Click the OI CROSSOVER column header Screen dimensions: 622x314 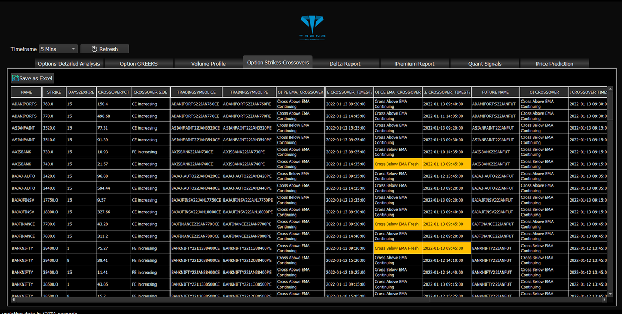click(x=544, y=92)
